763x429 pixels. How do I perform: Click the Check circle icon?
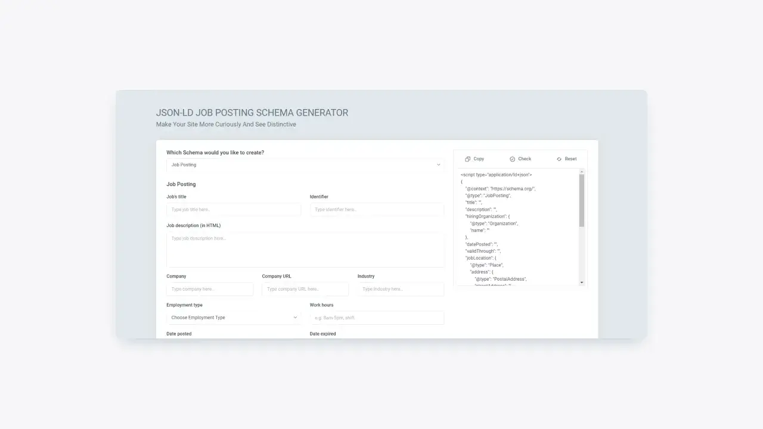click(512, 158)
